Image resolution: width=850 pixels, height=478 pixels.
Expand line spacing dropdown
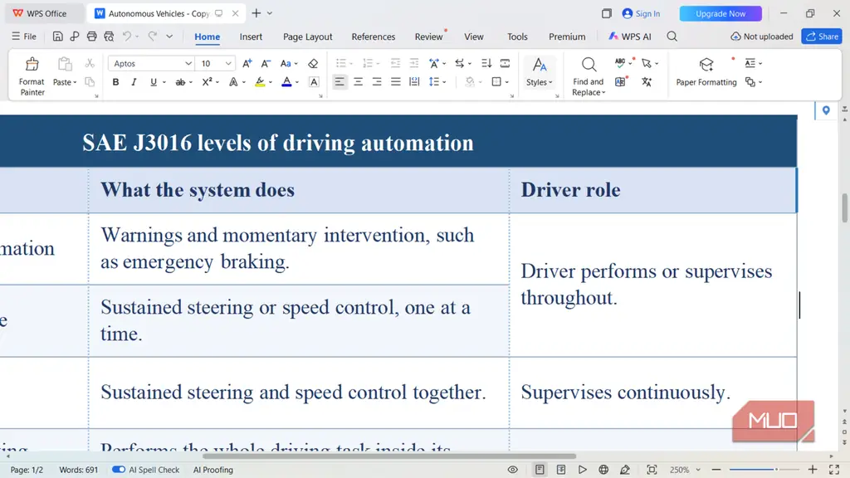click(x=445, y=82)
